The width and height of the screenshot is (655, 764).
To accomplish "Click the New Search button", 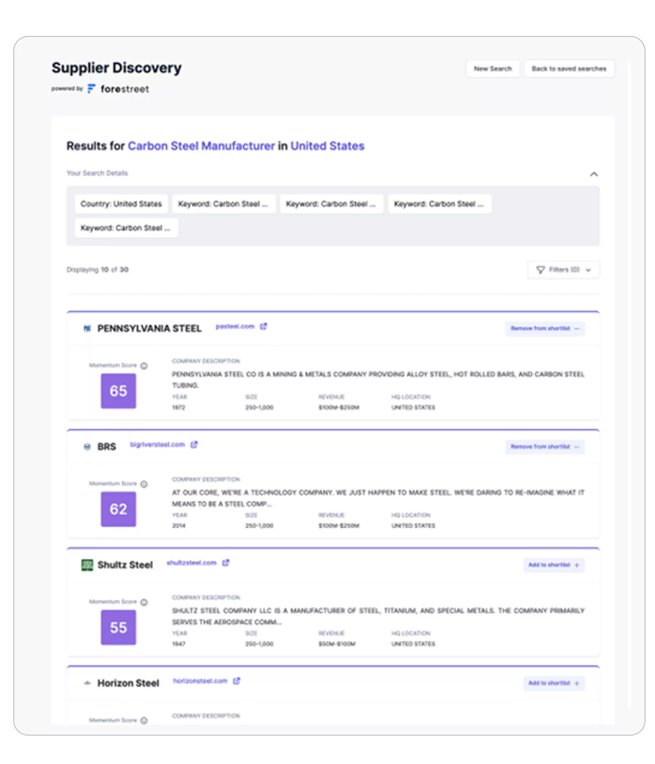I will [x=493, y=69].
